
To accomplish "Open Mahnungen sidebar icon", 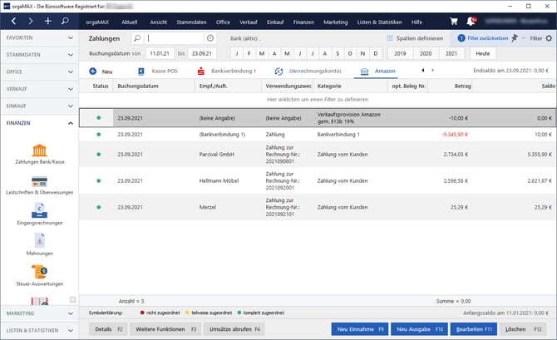I will [39, 240].
